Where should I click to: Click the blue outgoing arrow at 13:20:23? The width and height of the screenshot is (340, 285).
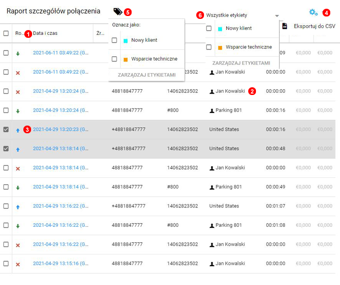[x=17, y=130]
